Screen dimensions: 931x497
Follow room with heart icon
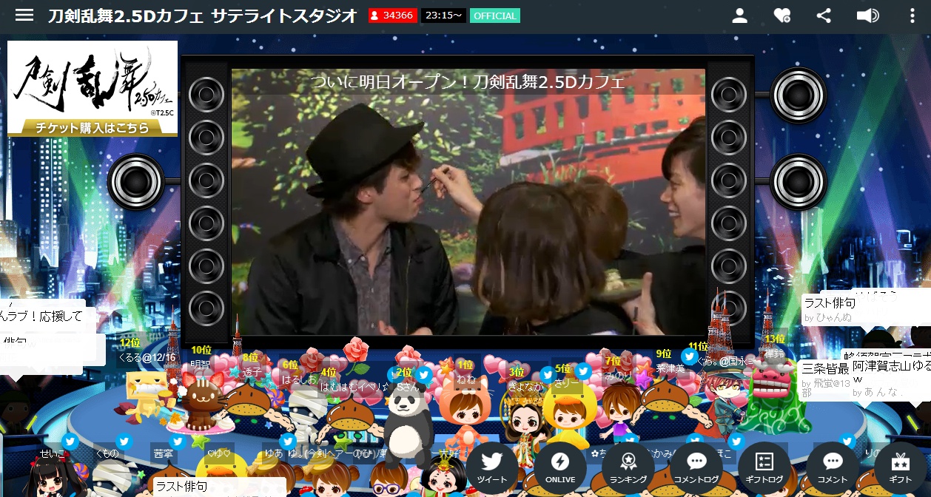point(782,16)
